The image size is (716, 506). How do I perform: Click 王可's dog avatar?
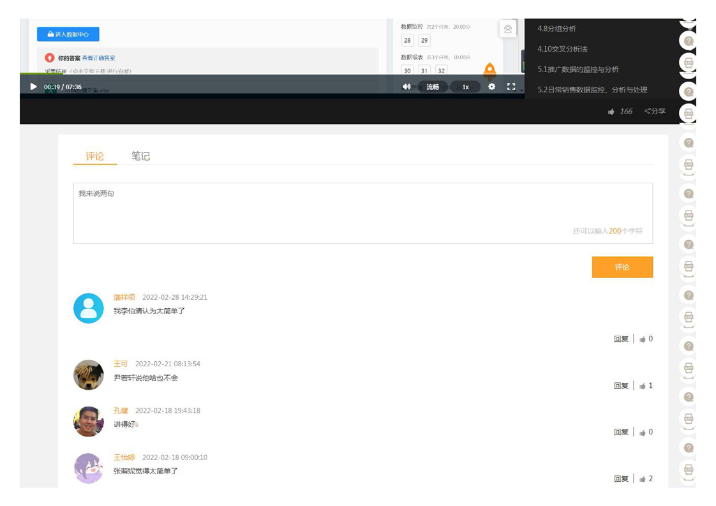pyautogui.click(x=89, y=375)
